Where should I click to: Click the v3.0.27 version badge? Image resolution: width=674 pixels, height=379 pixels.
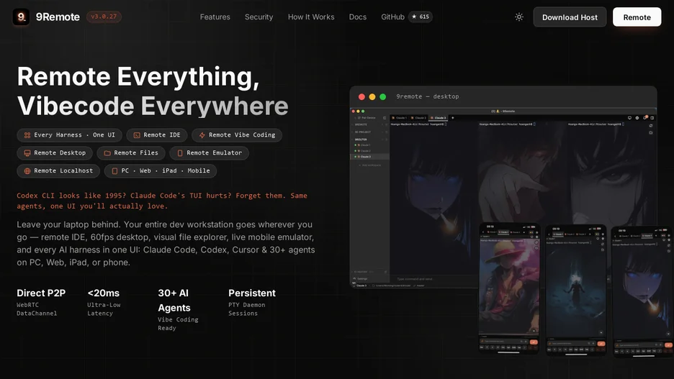point(104,17)
